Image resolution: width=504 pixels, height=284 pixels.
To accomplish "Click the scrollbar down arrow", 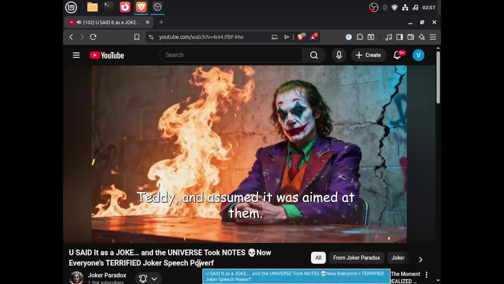I will point(438,280).
